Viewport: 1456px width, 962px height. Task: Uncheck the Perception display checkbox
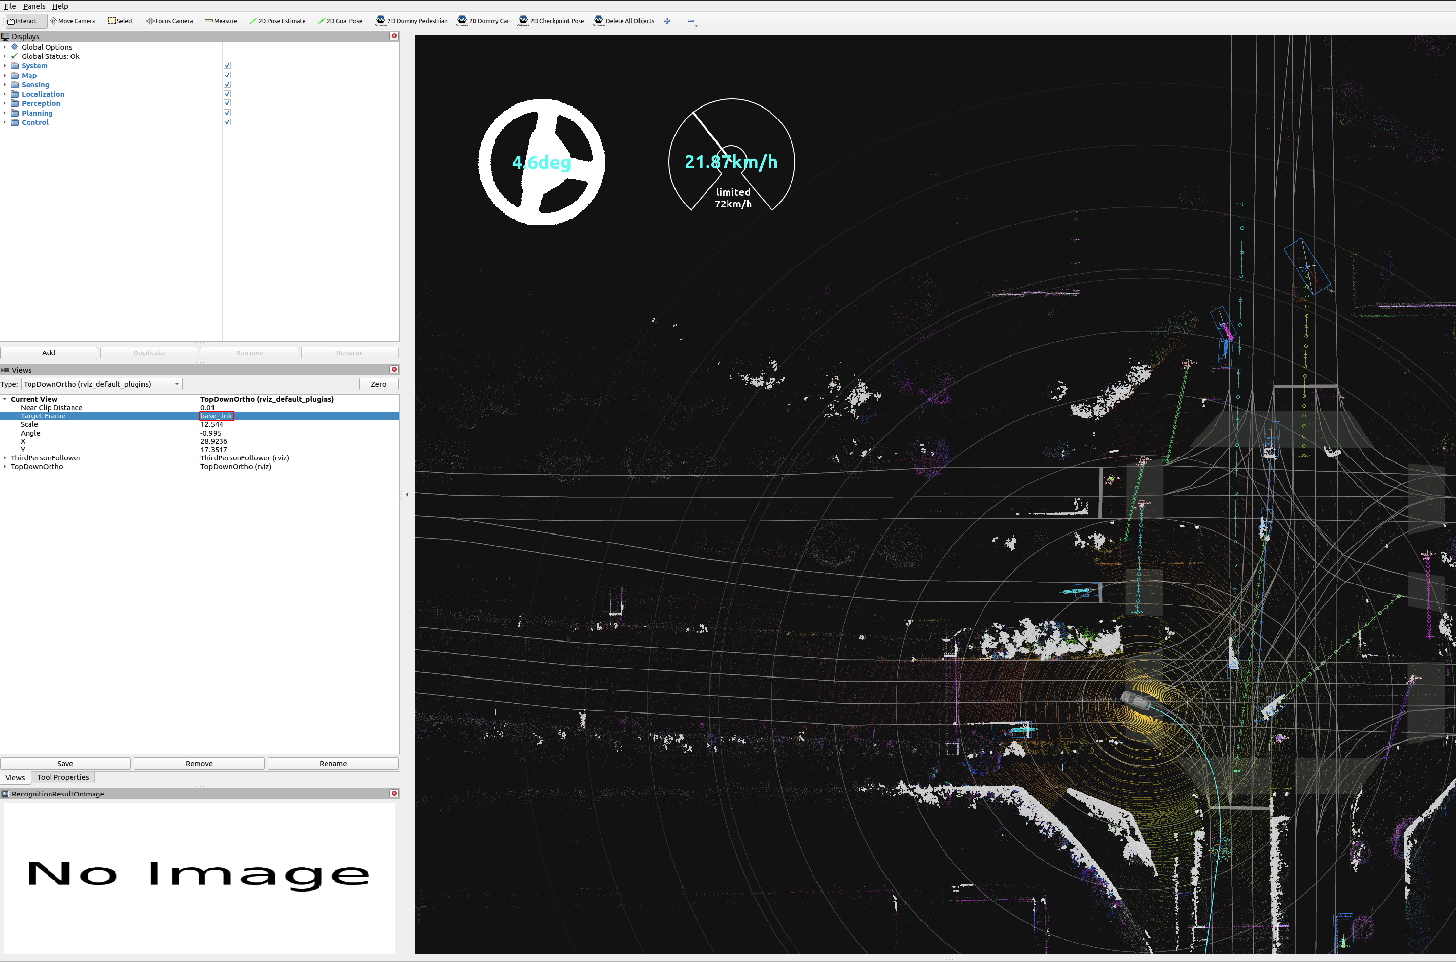tap(227, 103)
